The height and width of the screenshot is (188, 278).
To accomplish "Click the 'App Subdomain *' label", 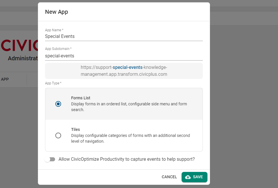I will (58, 49).
